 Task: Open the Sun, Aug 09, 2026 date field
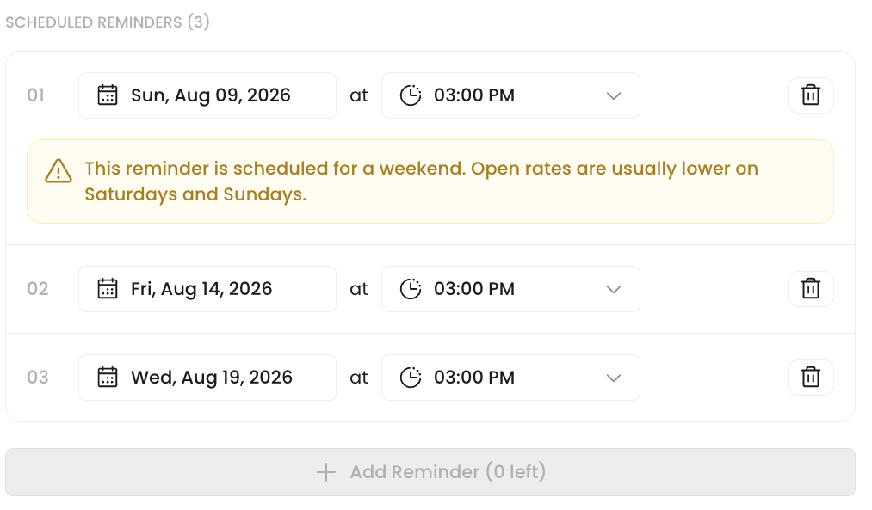[x=207, y=95]
